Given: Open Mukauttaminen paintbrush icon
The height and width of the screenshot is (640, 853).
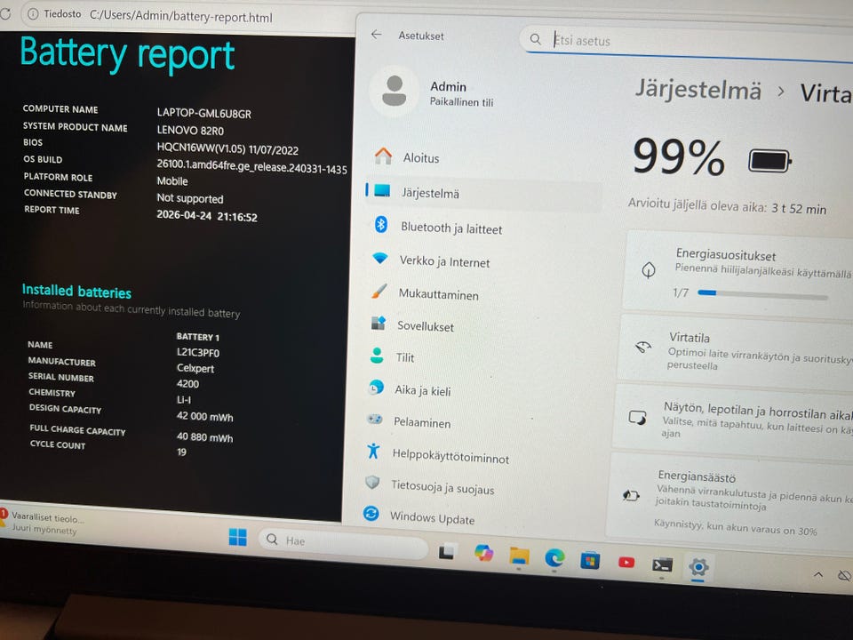Looking at the screenshot, I should pyautogui.click(x=379, y=291).
